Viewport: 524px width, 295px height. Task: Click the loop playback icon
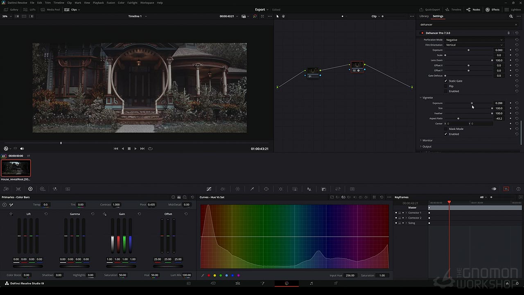150,149
